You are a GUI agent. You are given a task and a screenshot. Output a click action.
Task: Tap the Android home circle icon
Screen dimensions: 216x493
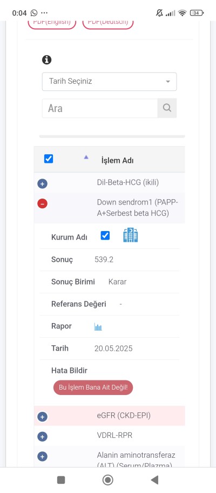pyautogui.click(x=108, y=480)
